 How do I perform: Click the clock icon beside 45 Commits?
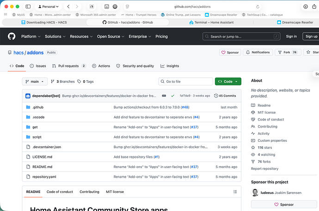pos(216,96)
